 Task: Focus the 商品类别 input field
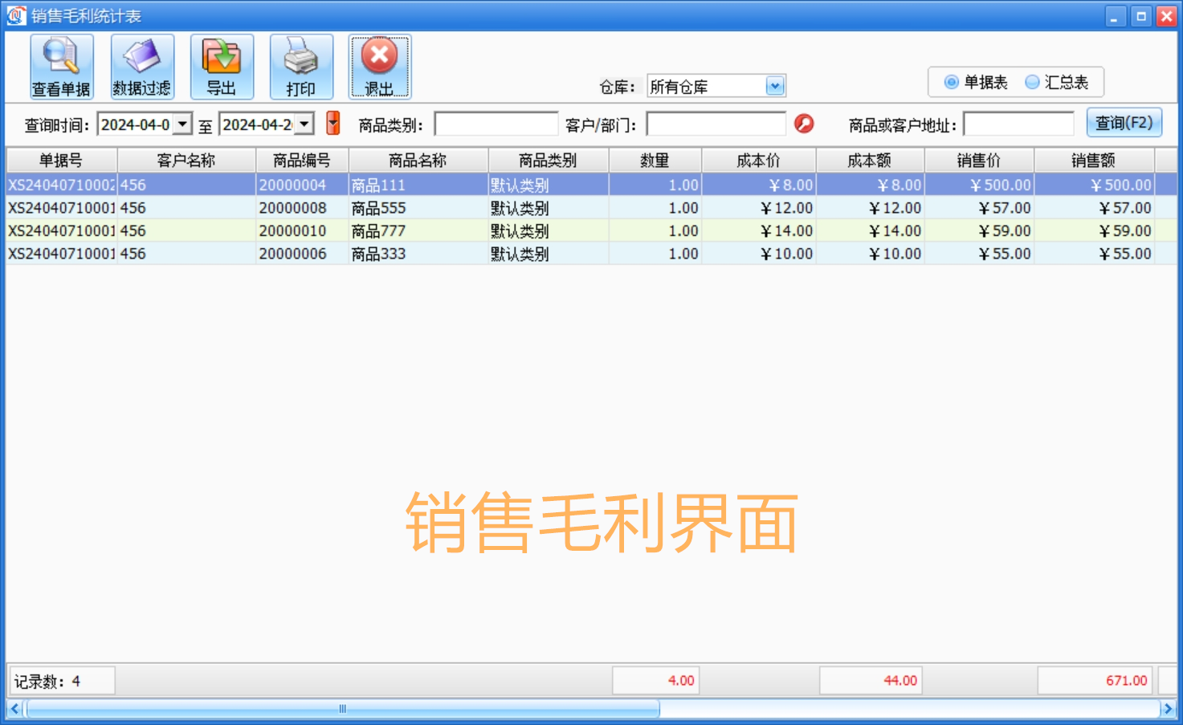pyautogui.click(x=496, y=124)
